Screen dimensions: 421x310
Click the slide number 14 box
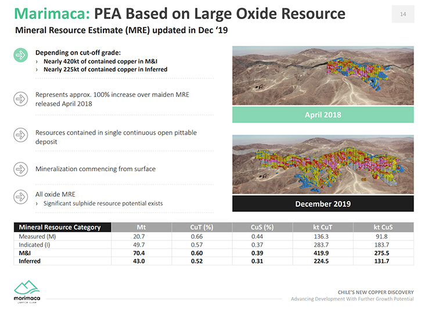point(403,15)
